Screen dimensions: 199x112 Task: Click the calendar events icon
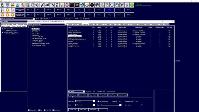click(x=107, y=5)
